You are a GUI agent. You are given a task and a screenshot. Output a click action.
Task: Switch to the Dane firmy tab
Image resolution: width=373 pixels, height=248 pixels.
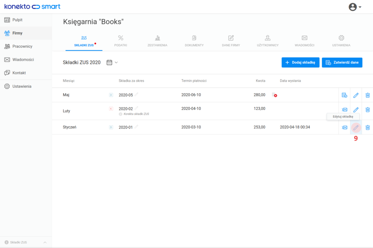(x=231, y=41)
